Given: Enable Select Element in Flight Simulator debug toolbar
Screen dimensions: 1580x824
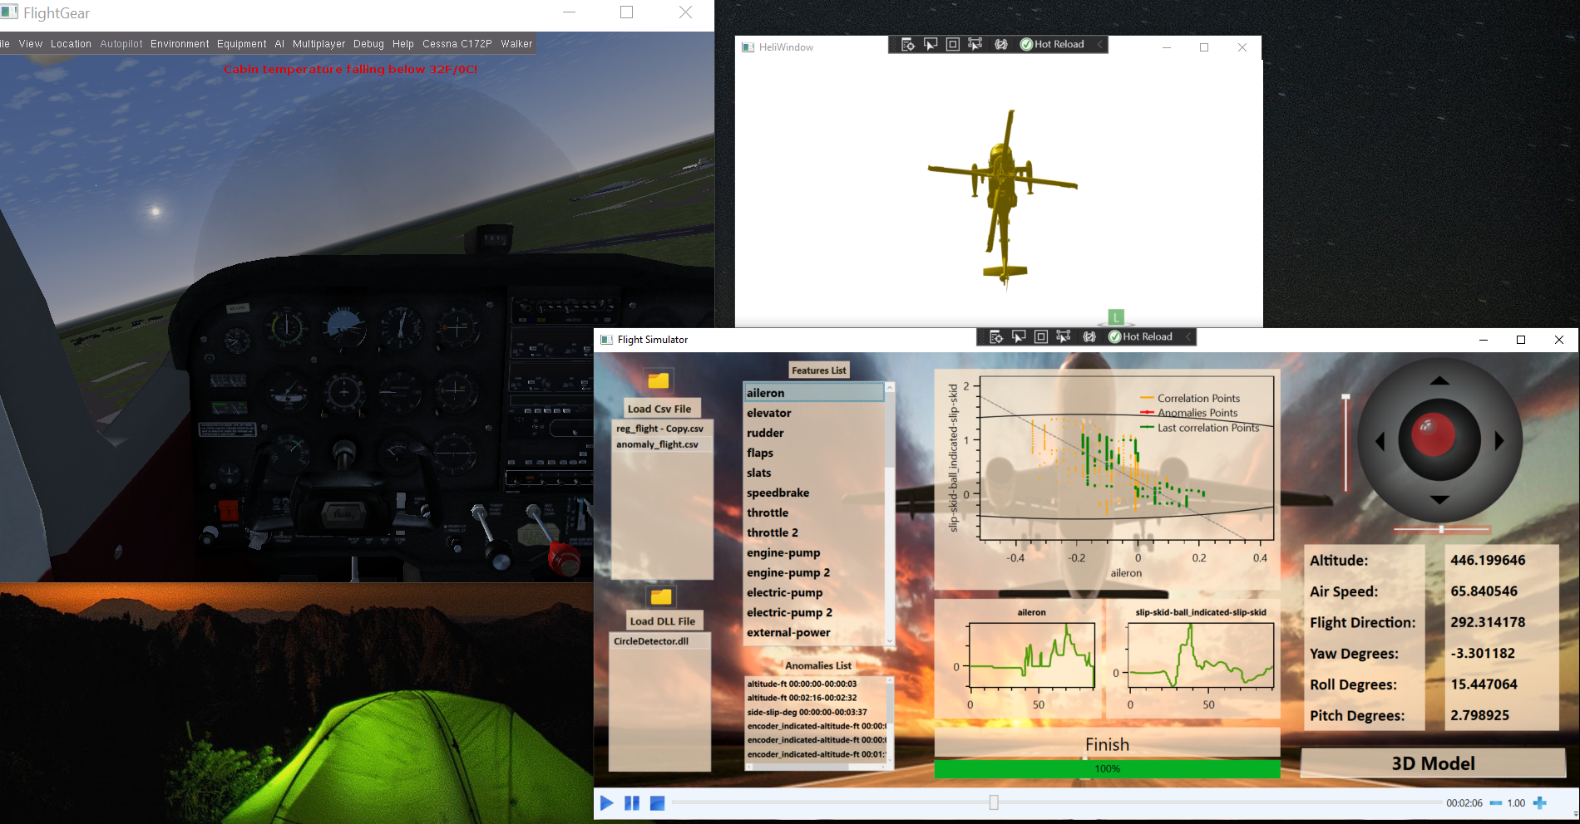Looking at the screenshot, I should [1019, 336].
